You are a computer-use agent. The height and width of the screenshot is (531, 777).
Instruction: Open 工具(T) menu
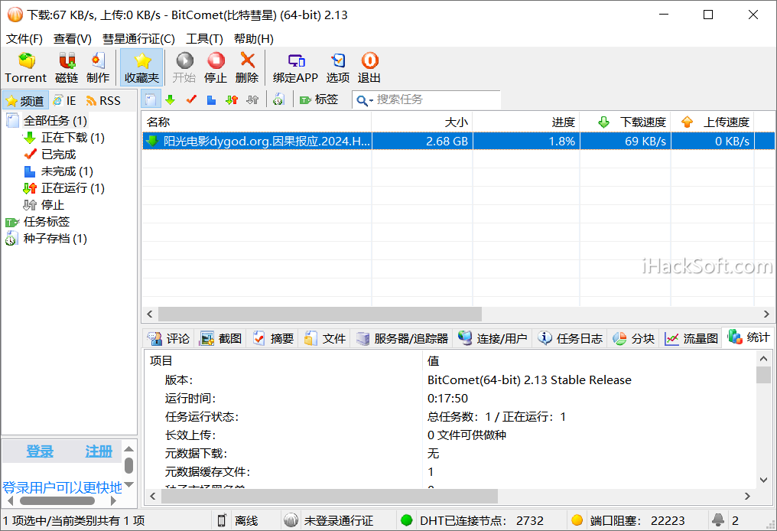tap(204, 39)
